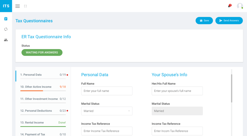Click the form's vertical scrollbar
Image resolution: width=247 pixels, height=136 pixels.
pyautogui.click(x=232, y=88)
